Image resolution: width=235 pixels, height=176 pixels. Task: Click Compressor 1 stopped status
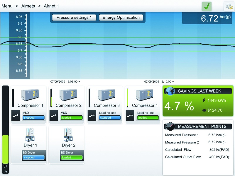pyautogui.click(x=33, y=118)
